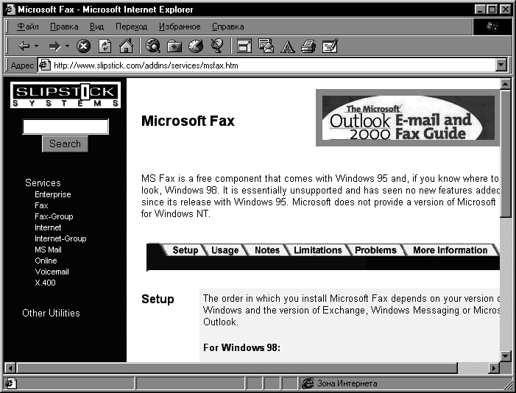Open the Fax sidebar link
Screen dimensions: 516x393
[x=41, y=205]
